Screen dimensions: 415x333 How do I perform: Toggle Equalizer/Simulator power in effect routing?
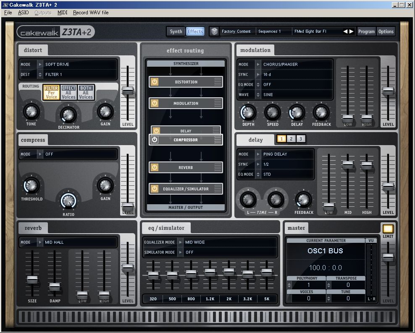point(155,189)
